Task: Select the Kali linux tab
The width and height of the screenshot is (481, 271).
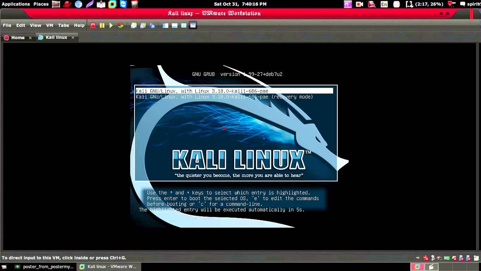Action: click(56, 37)
